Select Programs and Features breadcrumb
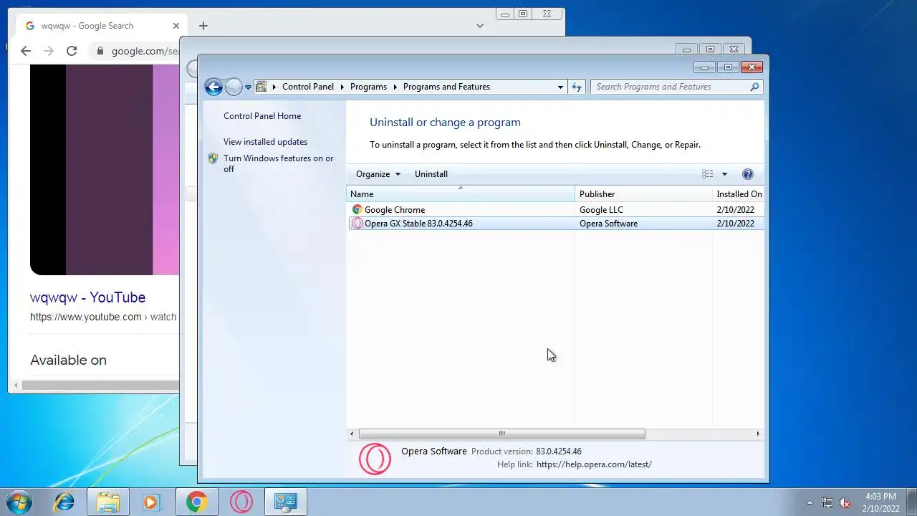This screenshot has height=516, width=917. coord(446,87)
